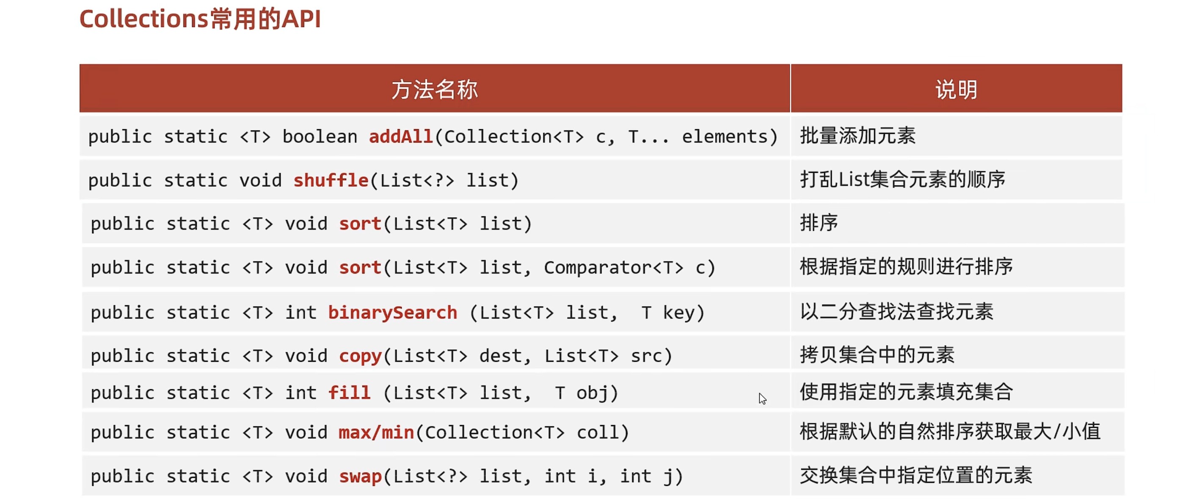The width and height of the screenshot is (1185, 501).
Task: Click the red addAll method name
Action: point(401,137)
